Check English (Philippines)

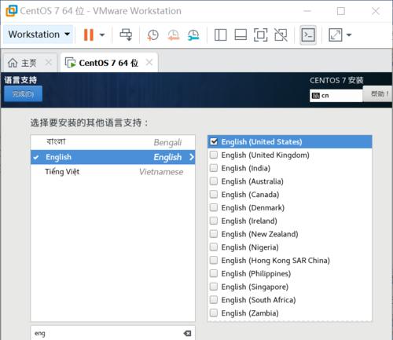(214, 273)
